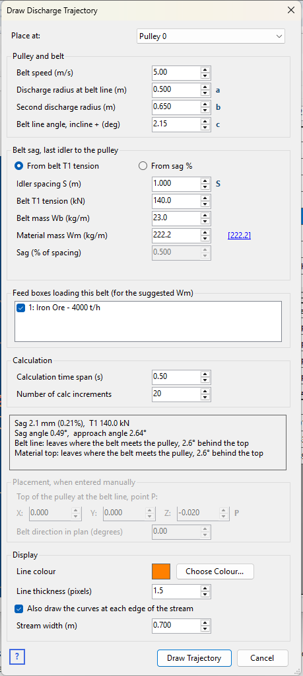The image size is (303, 676).
Task: Increase Stream width with up arrow
Action: click(205, 622)
